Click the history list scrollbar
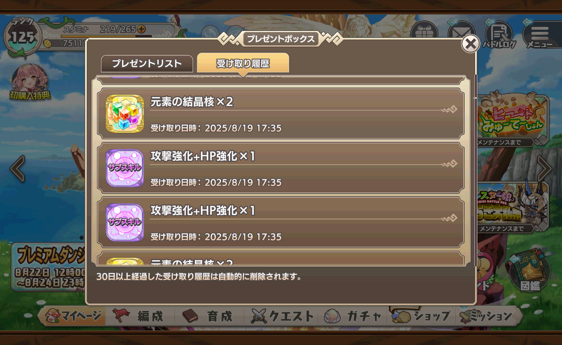This screenshot has width=562, height=345. click(475, 170)
